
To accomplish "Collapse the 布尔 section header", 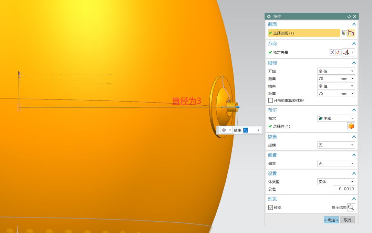I will (x=354, y=110).
